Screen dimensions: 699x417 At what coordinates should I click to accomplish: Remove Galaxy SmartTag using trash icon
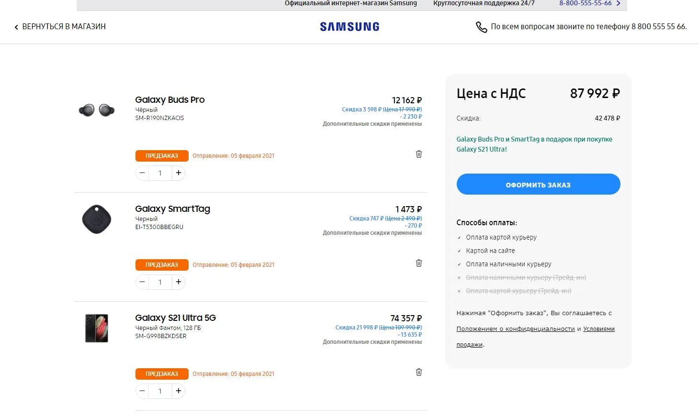[419, 263]
